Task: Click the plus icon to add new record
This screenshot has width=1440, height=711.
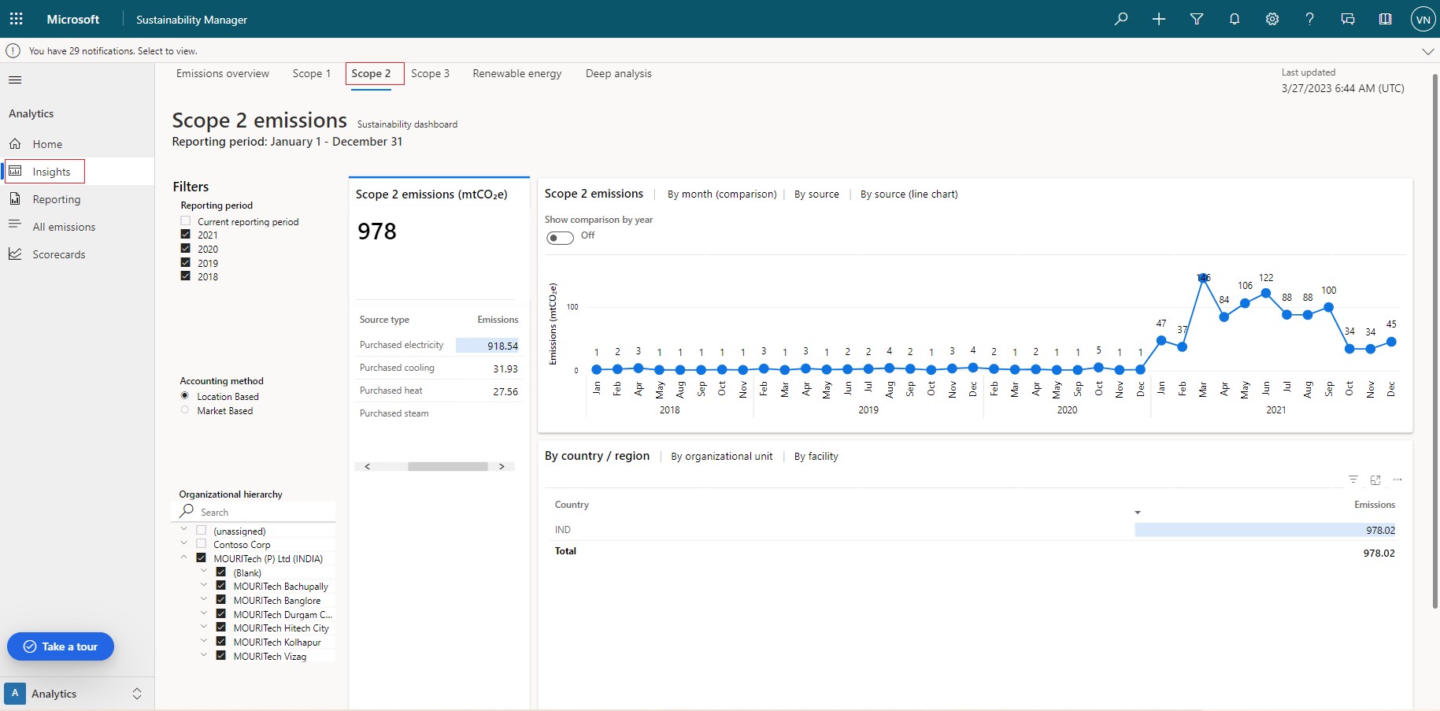Action: coord(1159,19)
